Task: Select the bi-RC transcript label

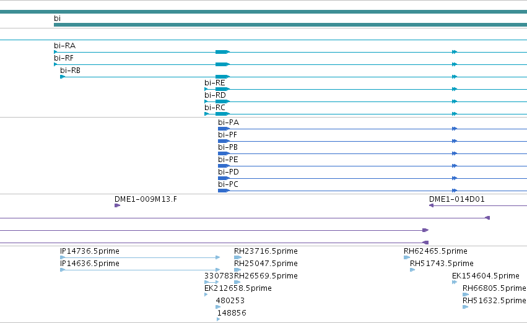Action: click(214, 108)
